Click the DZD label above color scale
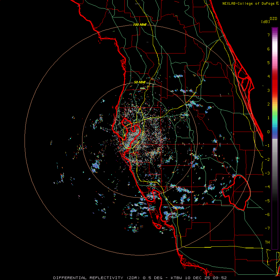The height and width of the screenshot is (280, 280). click(273, 19)
